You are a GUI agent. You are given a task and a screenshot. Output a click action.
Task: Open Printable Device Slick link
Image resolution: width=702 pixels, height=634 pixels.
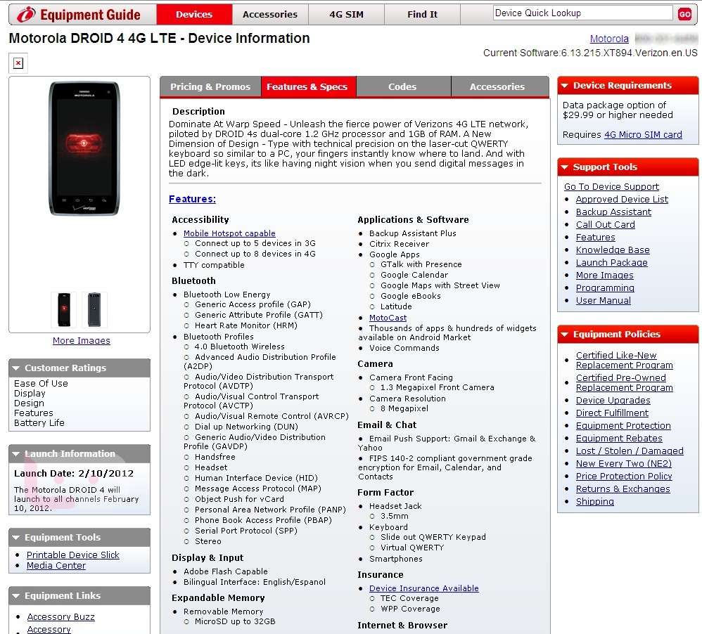point(73,555)
